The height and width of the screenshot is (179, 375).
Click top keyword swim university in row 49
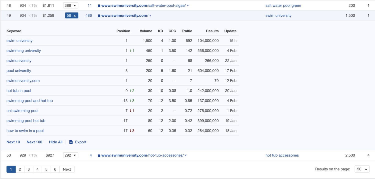[x=278, y=15]
